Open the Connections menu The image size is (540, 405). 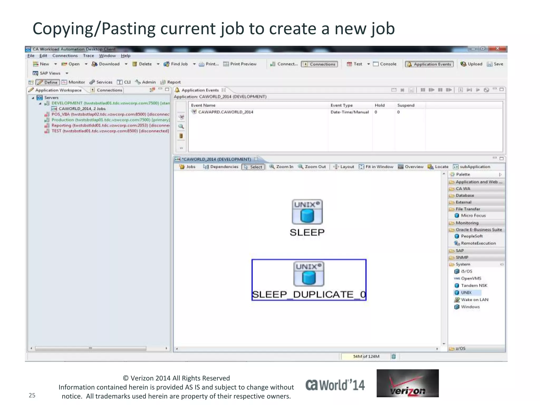(65, 56)
